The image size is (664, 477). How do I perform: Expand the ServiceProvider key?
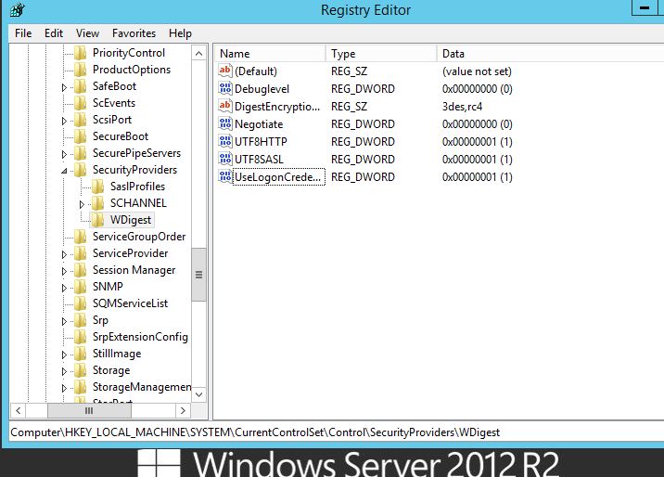point(64,254)
